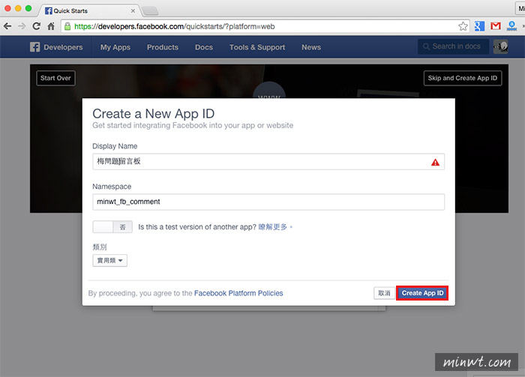Open the user profile avatar

coord(500,46)
